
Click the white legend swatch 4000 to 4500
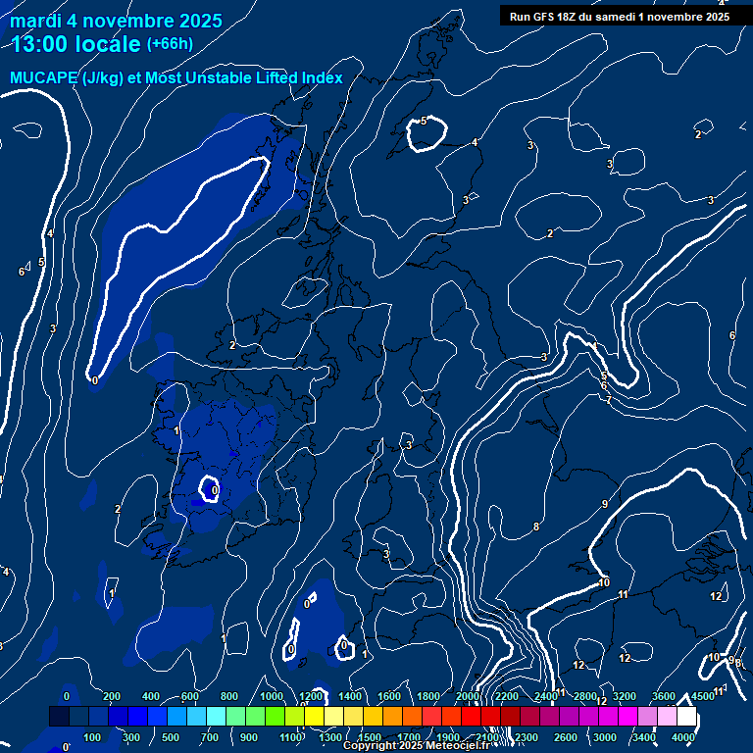tap(686, 716)
